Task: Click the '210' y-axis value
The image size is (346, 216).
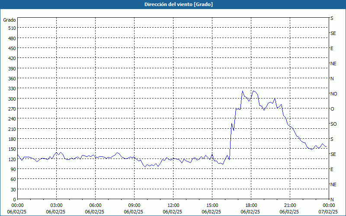Action: (x=12, y=129)
